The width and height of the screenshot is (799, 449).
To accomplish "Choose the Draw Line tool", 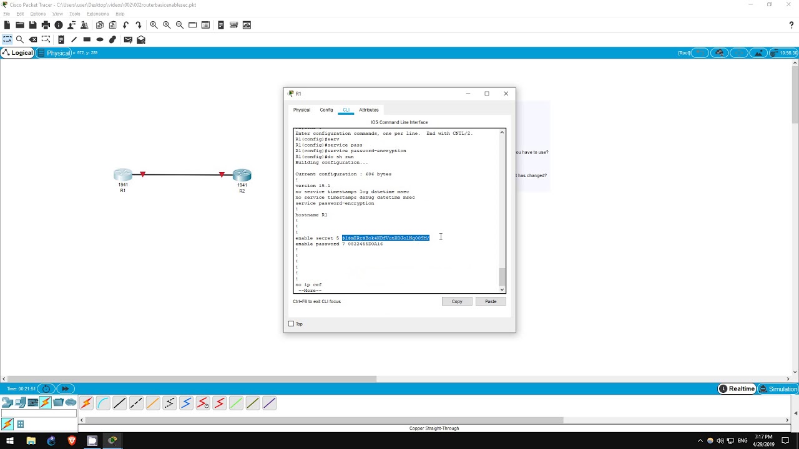I will [74, 39].
